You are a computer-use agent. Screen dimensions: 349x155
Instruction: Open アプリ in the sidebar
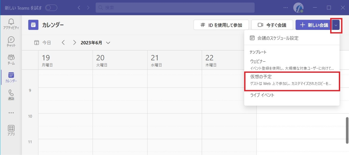click(11, 131)
